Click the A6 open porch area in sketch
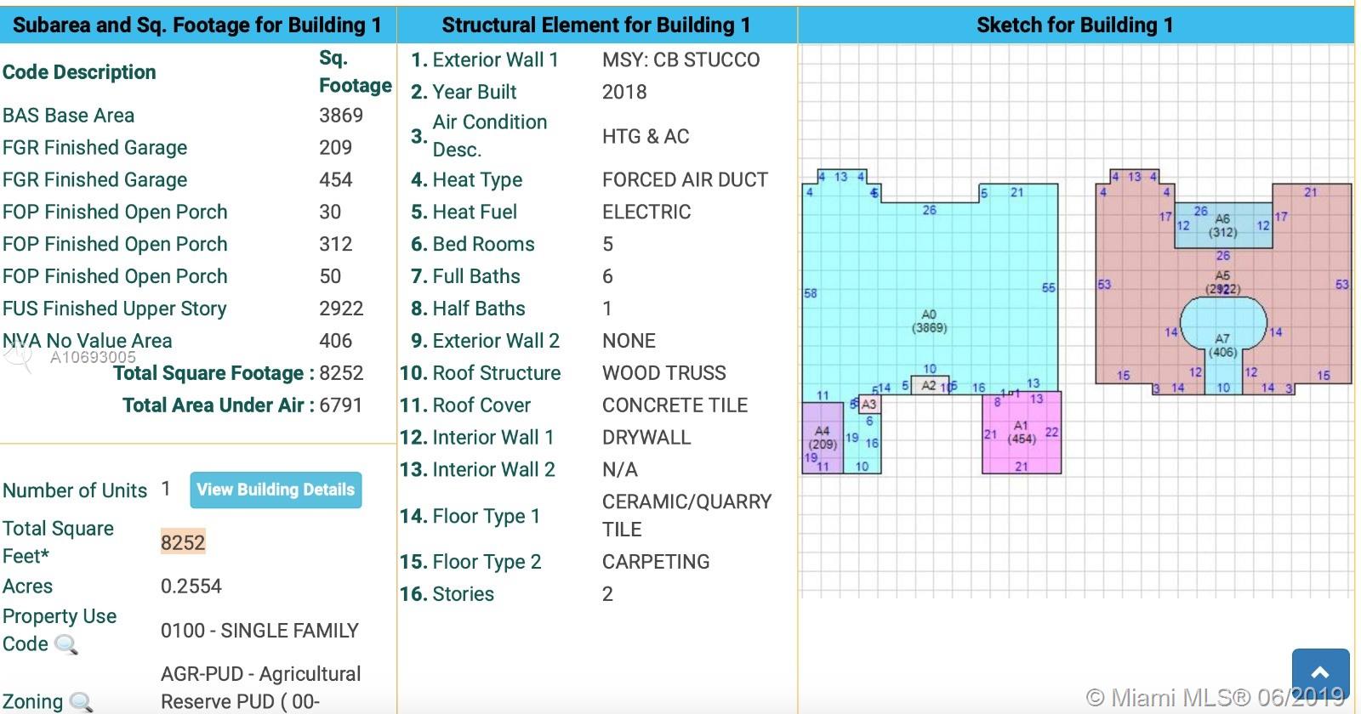This screenshot has height=714, width=1361. (x=1222, y=225)
